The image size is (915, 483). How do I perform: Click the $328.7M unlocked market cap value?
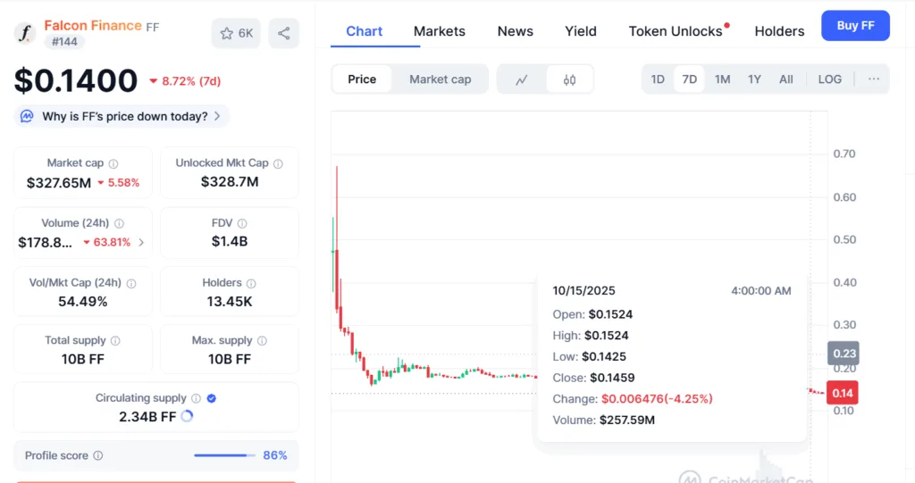[x=230, y=182]
